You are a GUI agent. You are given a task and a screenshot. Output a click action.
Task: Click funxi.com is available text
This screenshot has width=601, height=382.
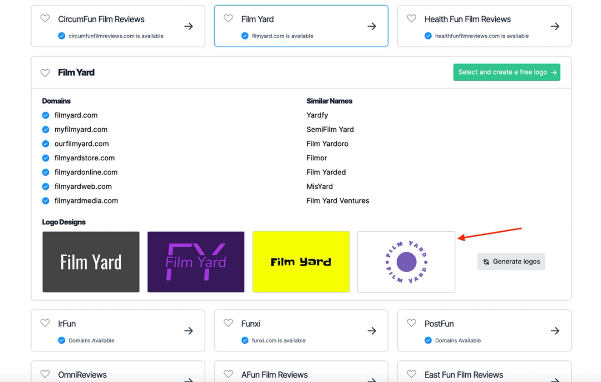279,340
